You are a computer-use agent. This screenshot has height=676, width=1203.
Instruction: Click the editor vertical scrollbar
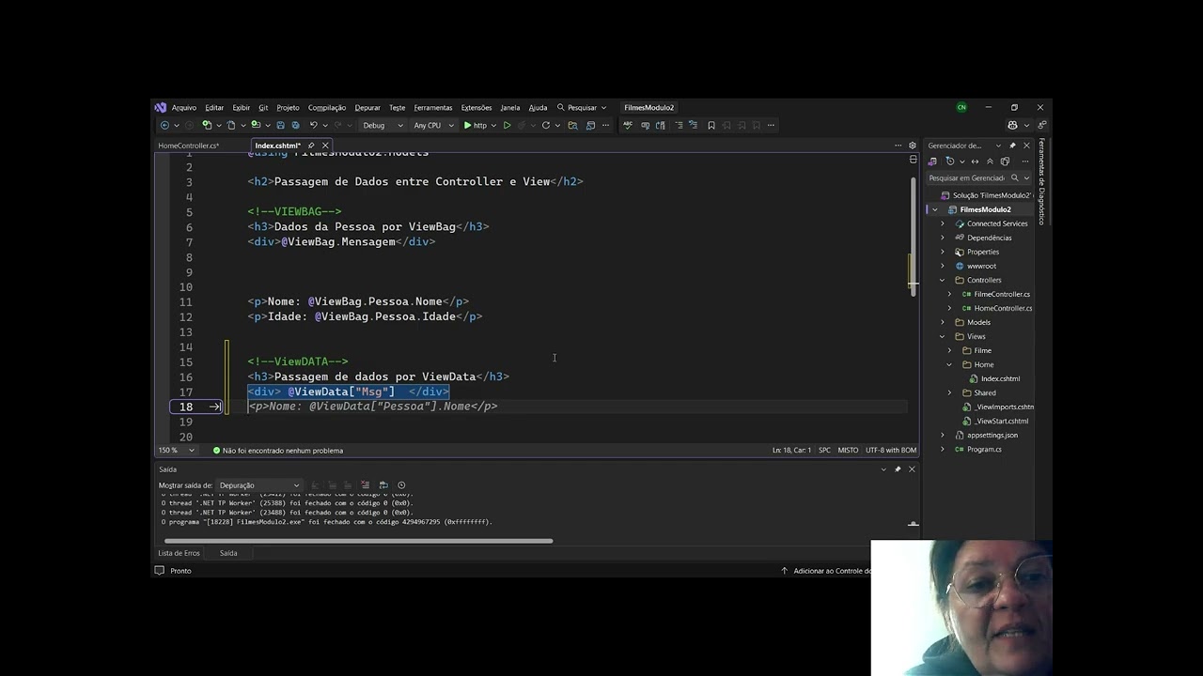pyautogui.click(x=913, y=235)
